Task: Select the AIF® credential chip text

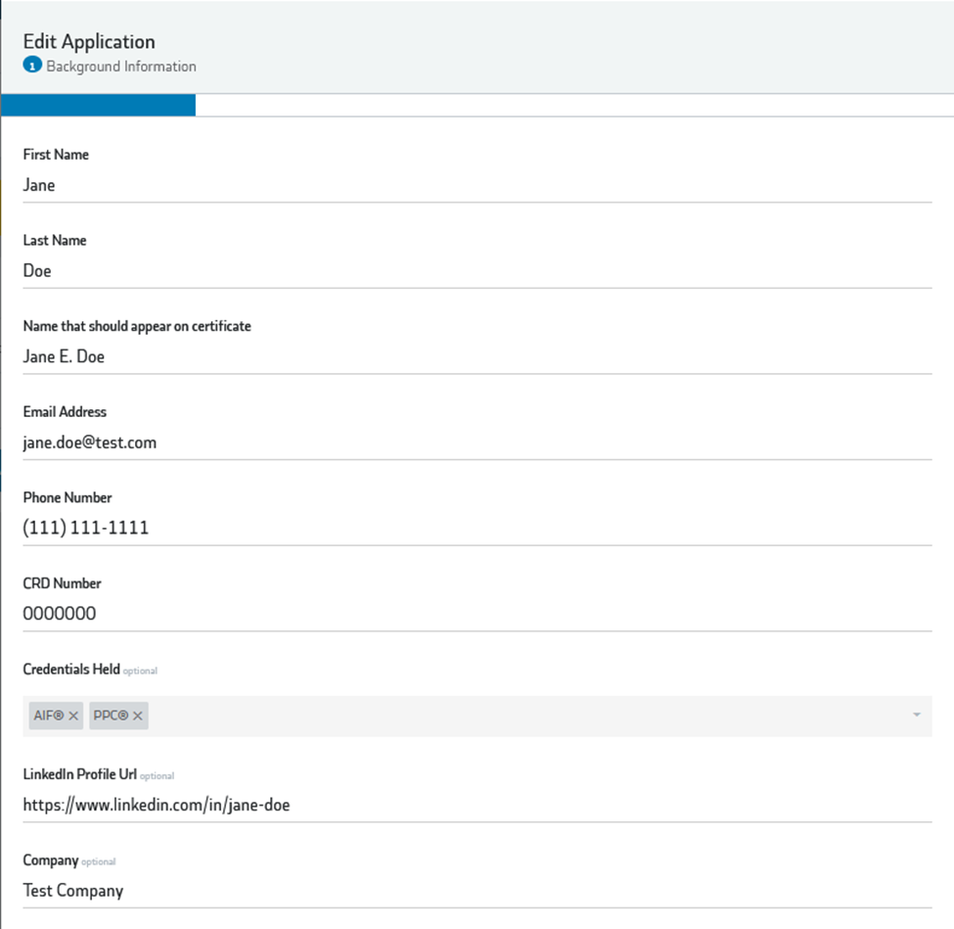Action: coord(48,717)
